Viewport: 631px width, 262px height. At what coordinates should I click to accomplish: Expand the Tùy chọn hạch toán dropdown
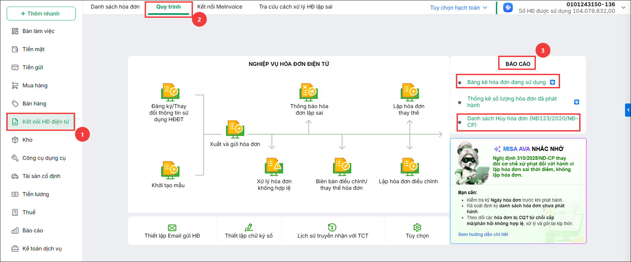pos(459,8)
